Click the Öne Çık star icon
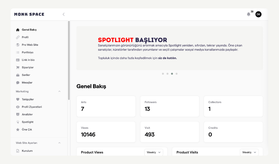 [x=18, y=130]
